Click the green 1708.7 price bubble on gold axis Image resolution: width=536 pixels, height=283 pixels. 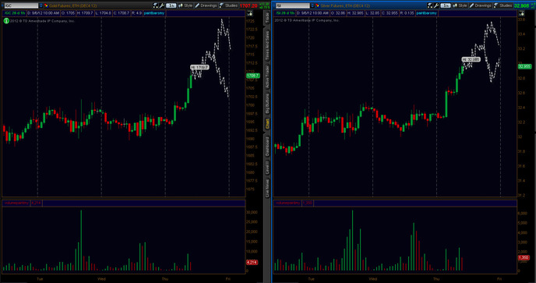pyautogui.click(x=253, y=76)
